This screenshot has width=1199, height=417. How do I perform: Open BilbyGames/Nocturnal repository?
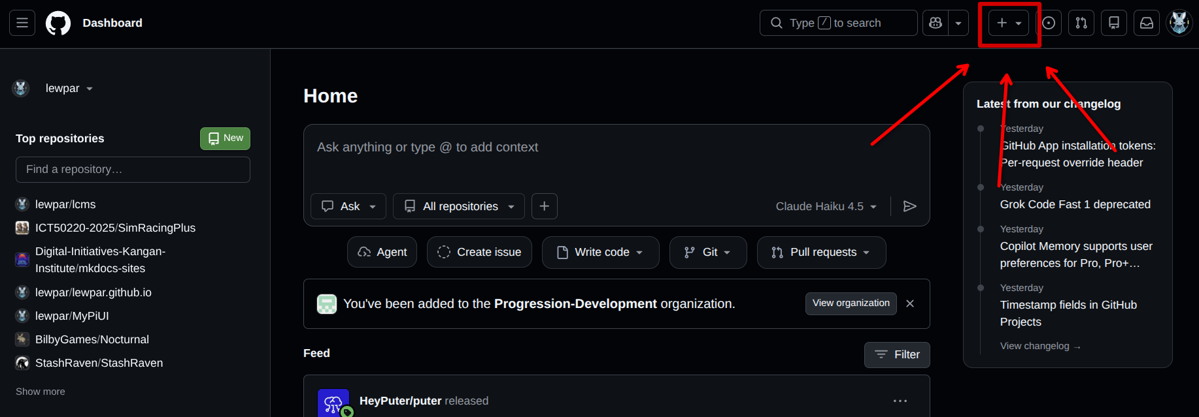click(92, 339)
